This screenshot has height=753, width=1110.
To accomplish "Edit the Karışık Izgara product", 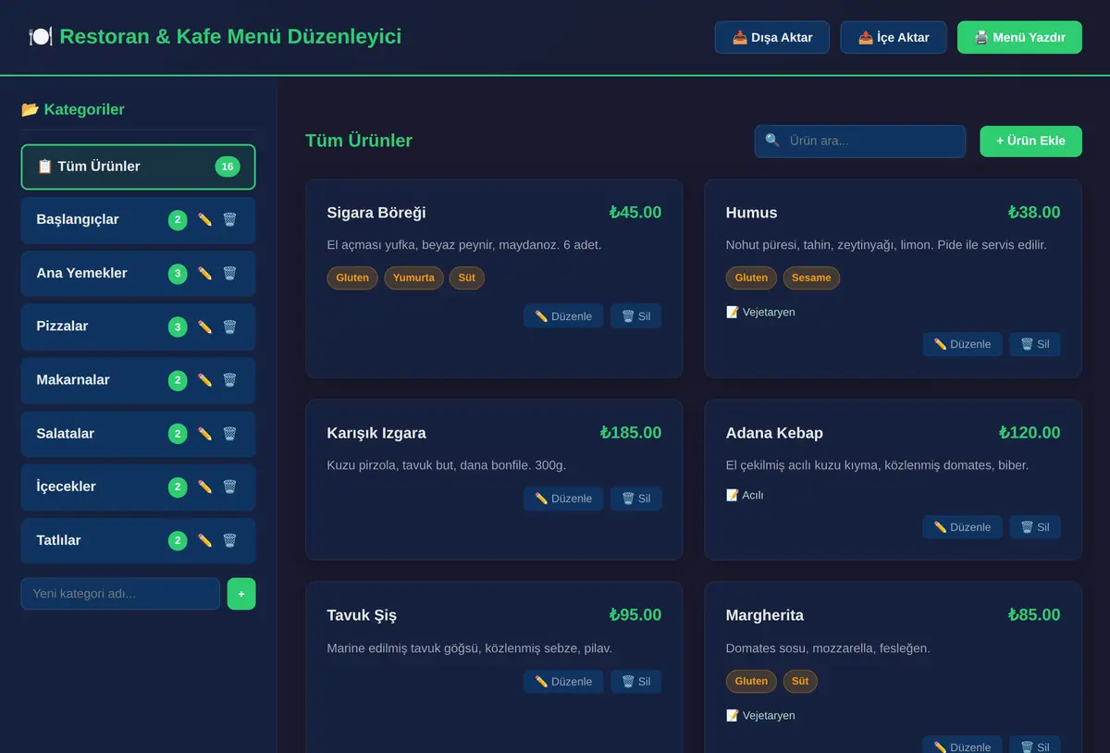I will 563,499.
